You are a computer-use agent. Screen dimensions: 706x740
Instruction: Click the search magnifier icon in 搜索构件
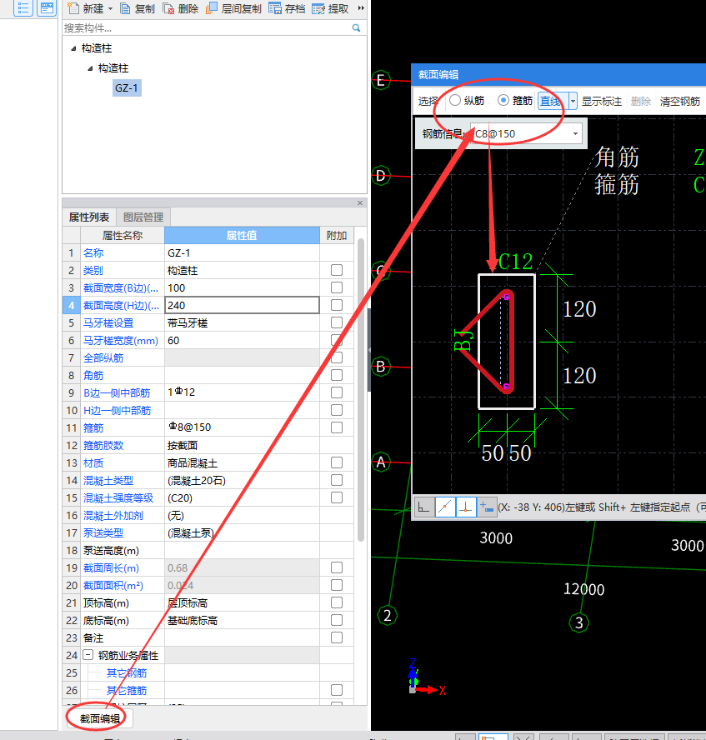click(356, 28)
